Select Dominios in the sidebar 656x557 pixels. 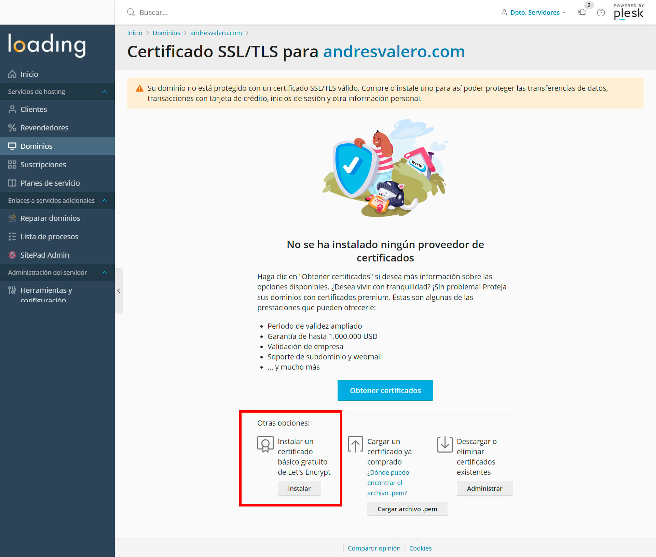57,146
